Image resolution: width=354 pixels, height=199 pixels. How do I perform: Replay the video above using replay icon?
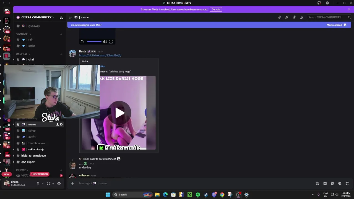pos(82,42)
